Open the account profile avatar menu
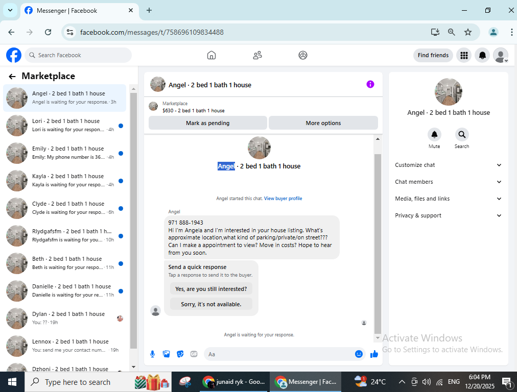The width and height of the screenshot is (517, 392). 501,55
